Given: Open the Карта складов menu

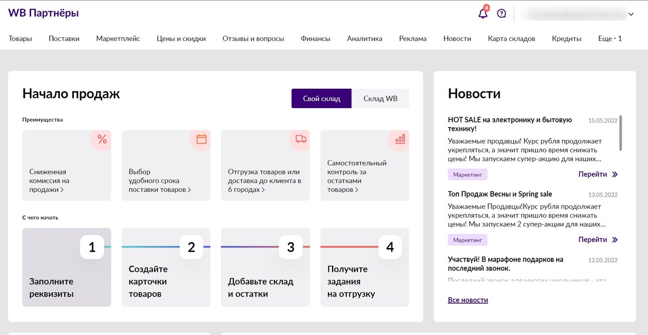Looking at the screenshot, I should coord(512,39).
